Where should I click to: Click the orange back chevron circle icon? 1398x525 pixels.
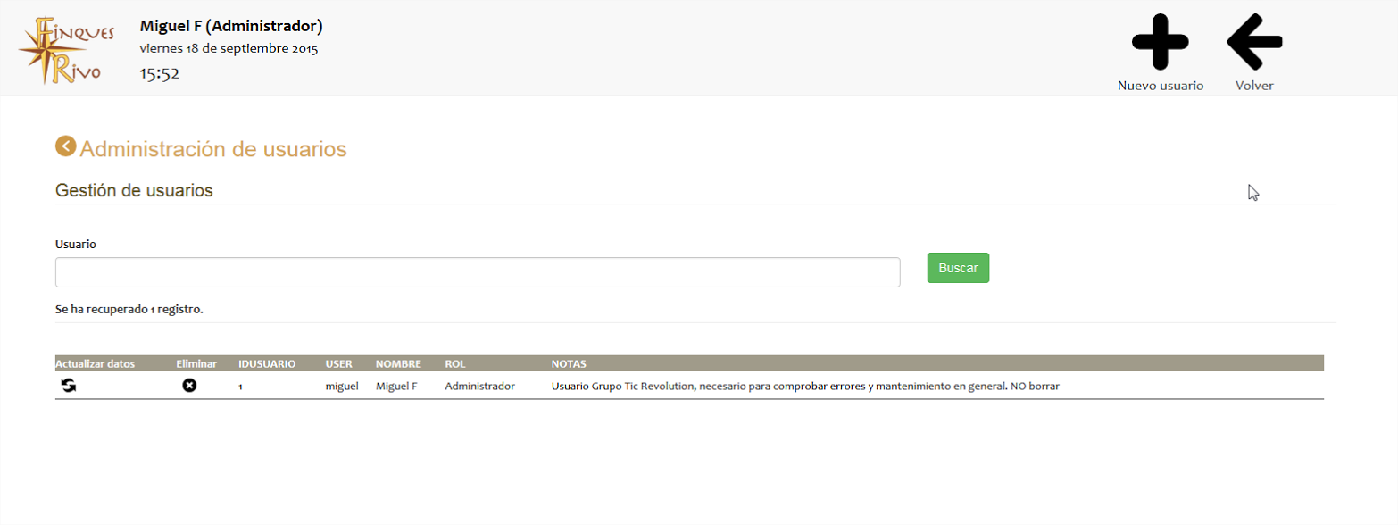click(x=65, y=146)
